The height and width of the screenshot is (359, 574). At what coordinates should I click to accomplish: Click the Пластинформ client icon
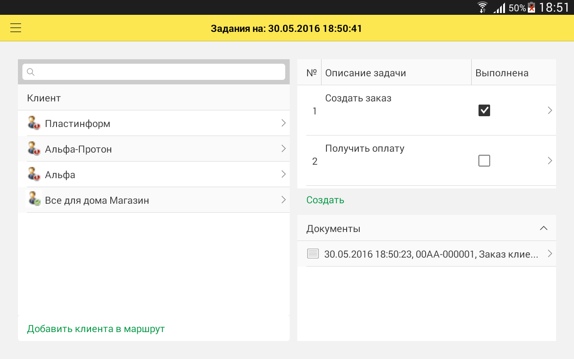click(x=34, y=123)
